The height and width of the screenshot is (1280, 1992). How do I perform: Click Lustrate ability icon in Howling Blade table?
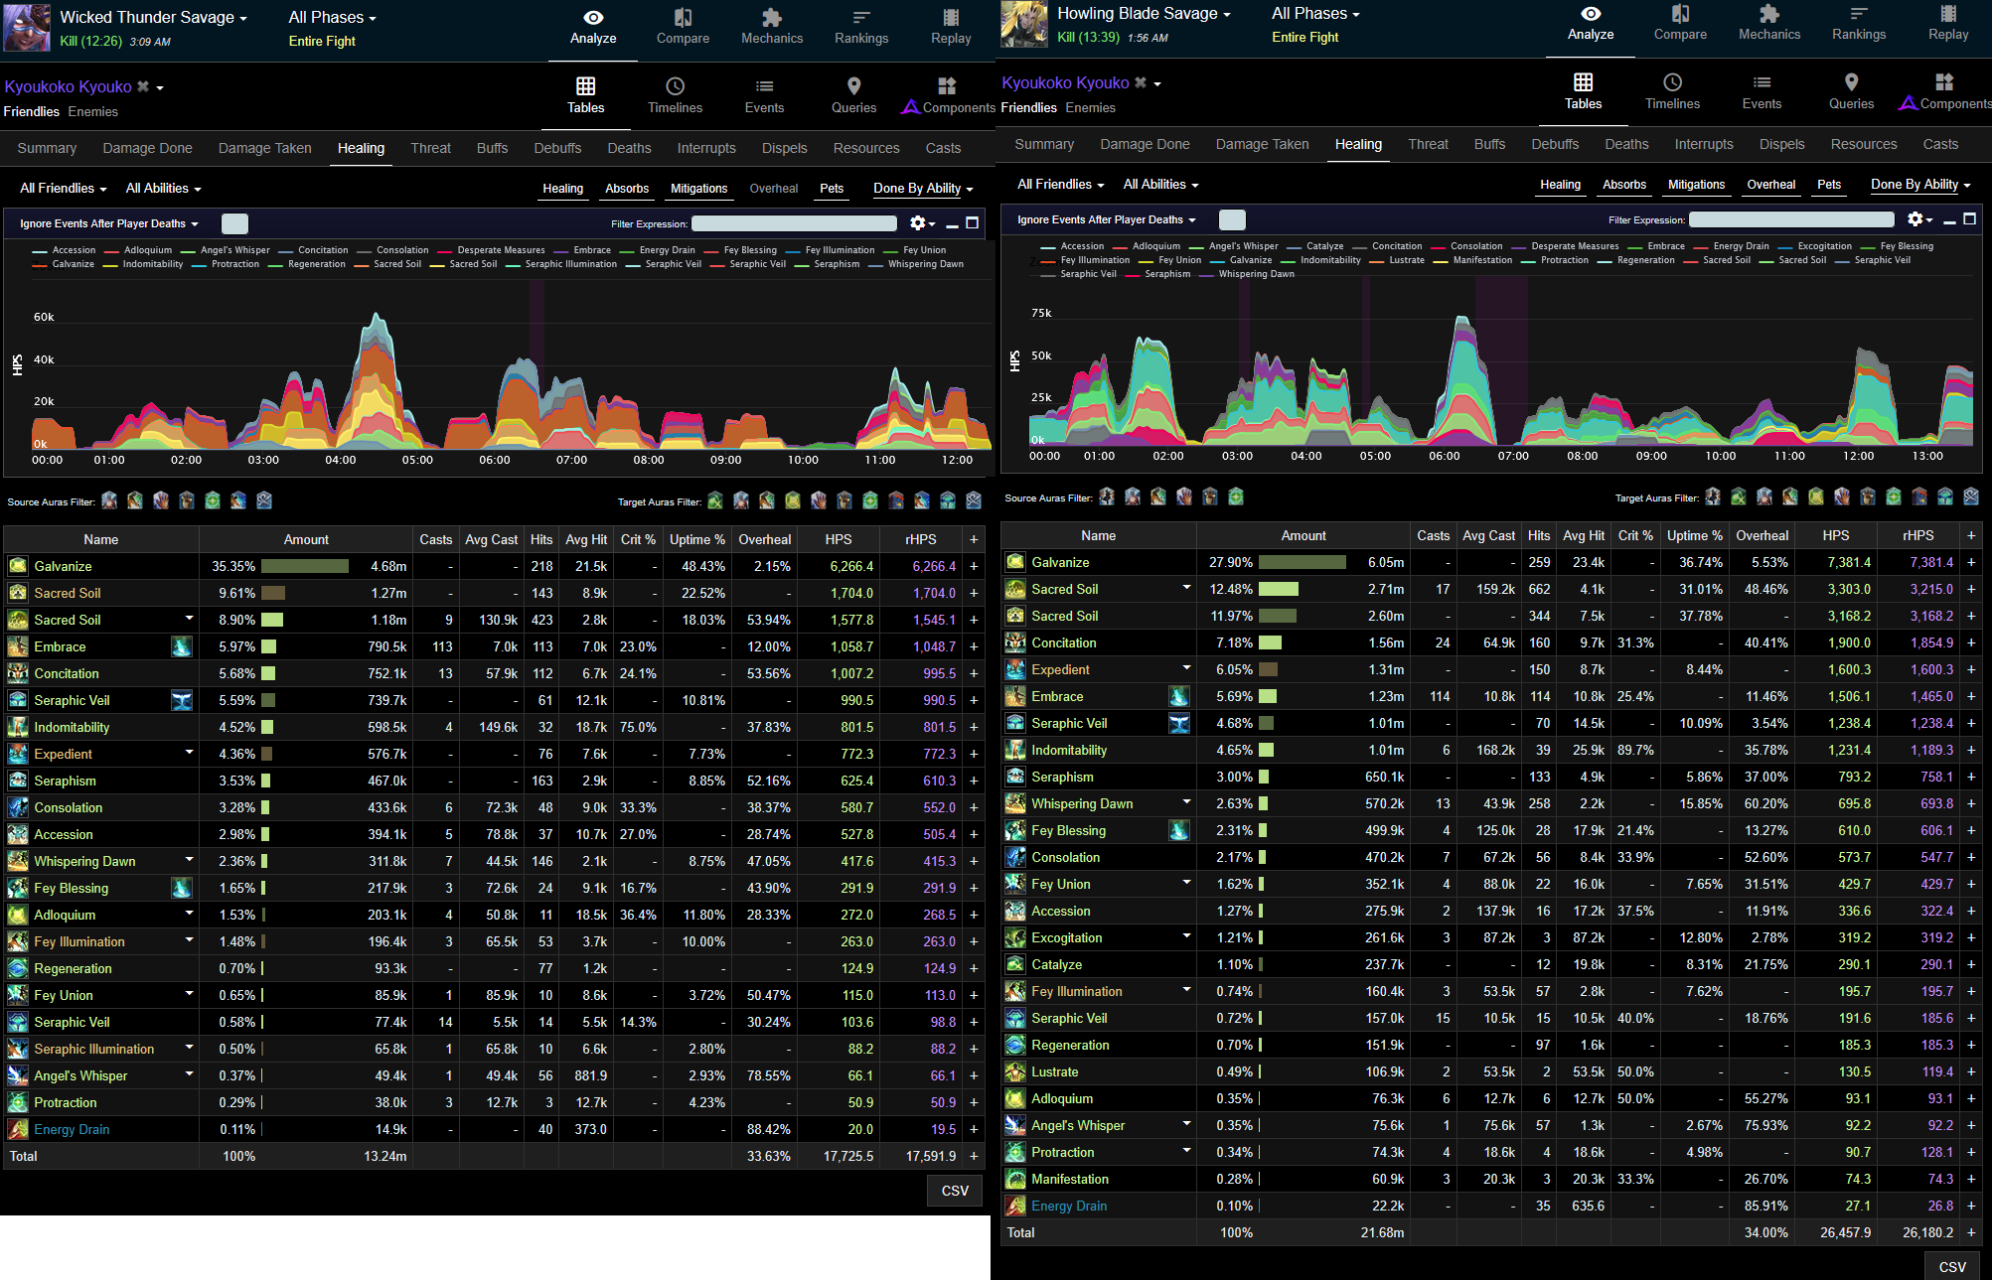(x=1015, y=1071)
